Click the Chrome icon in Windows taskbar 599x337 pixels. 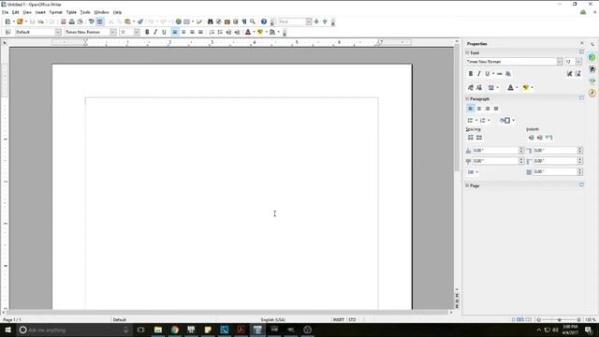click(x=175, y=330)
